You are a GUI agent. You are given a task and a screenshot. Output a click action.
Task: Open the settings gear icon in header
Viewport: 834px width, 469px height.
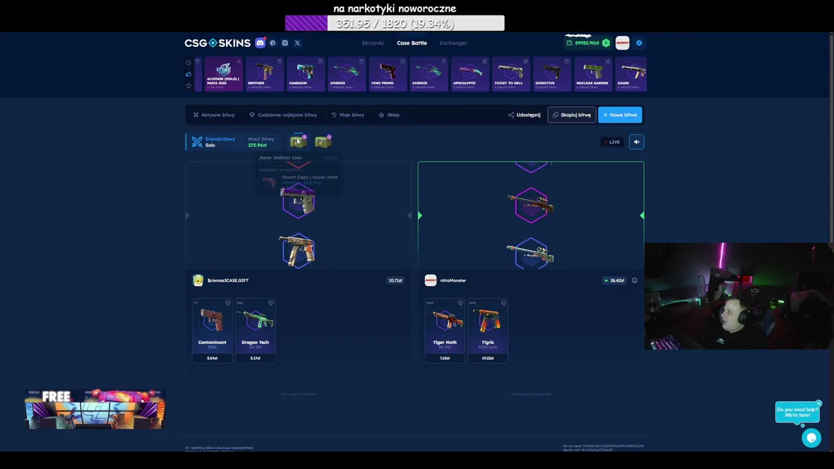click(x=639, y=43)
